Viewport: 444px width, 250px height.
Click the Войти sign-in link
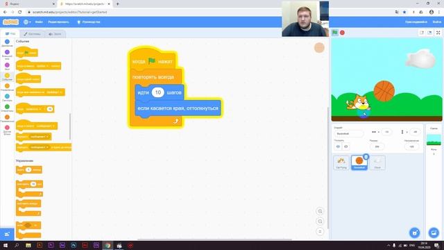tap(436, 22)
